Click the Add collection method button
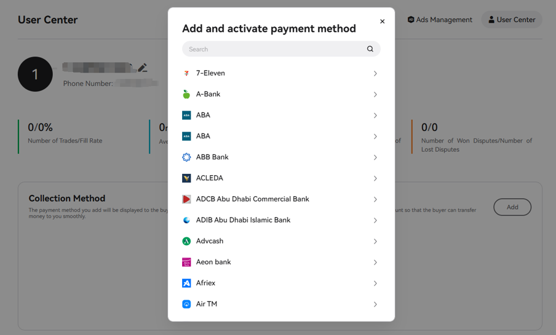This screenshot has width=556, height=335. point(512,207)
